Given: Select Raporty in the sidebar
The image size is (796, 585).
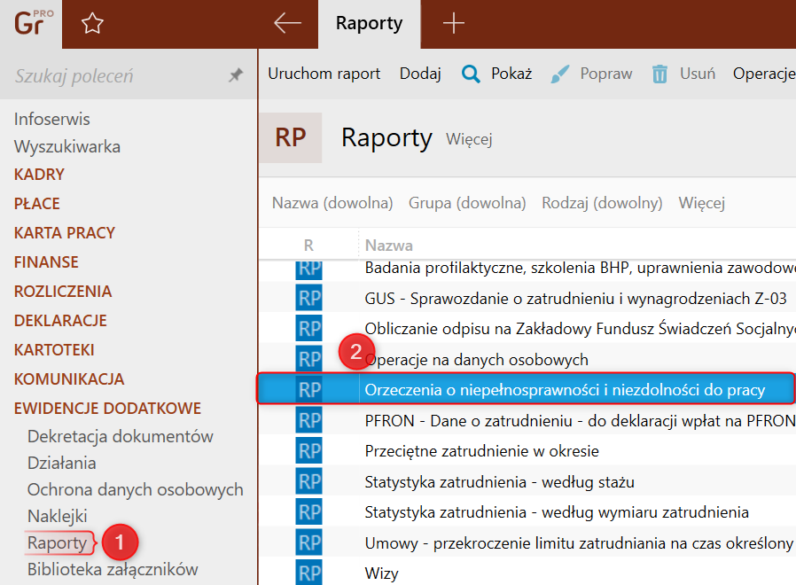Looking at the screenshot, I should point(58,542).
